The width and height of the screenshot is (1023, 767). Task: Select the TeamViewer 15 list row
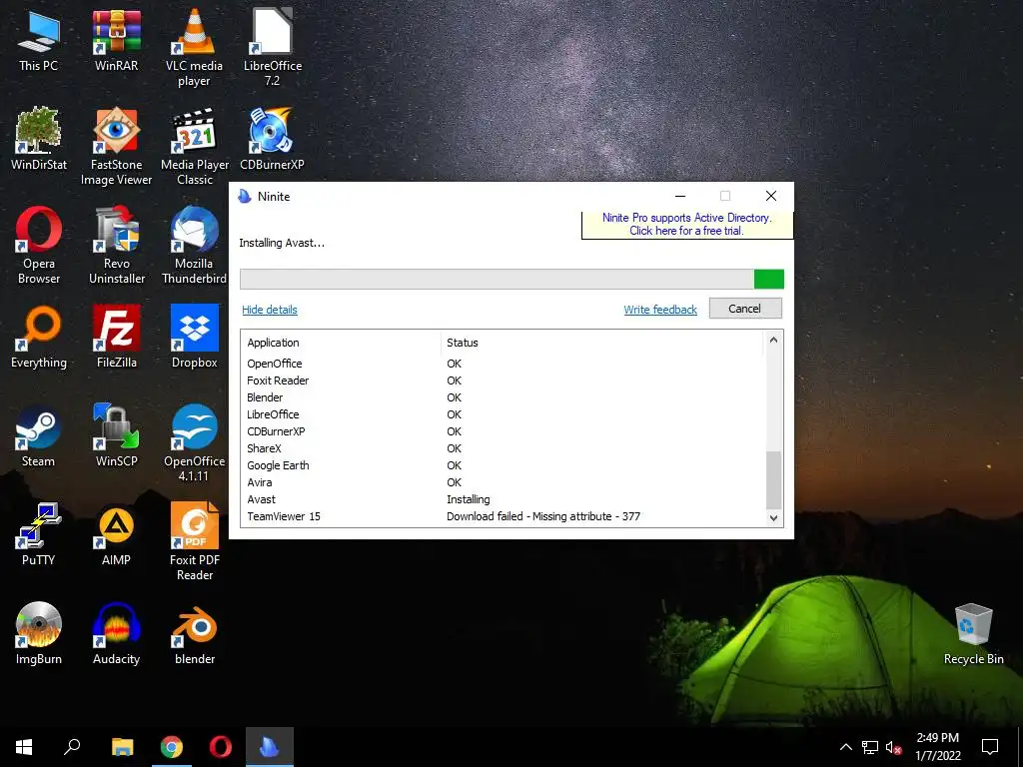(503, 516)
